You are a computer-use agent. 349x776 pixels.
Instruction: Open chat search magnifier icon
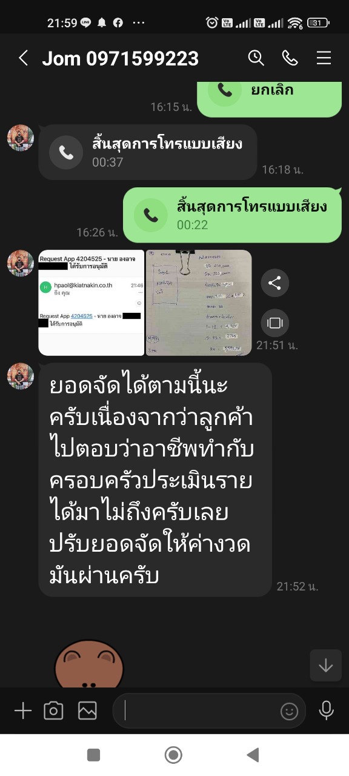click(256, 58)
